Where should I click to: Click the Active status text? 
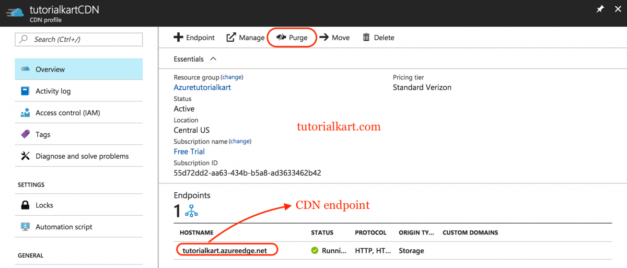point(184,109)
